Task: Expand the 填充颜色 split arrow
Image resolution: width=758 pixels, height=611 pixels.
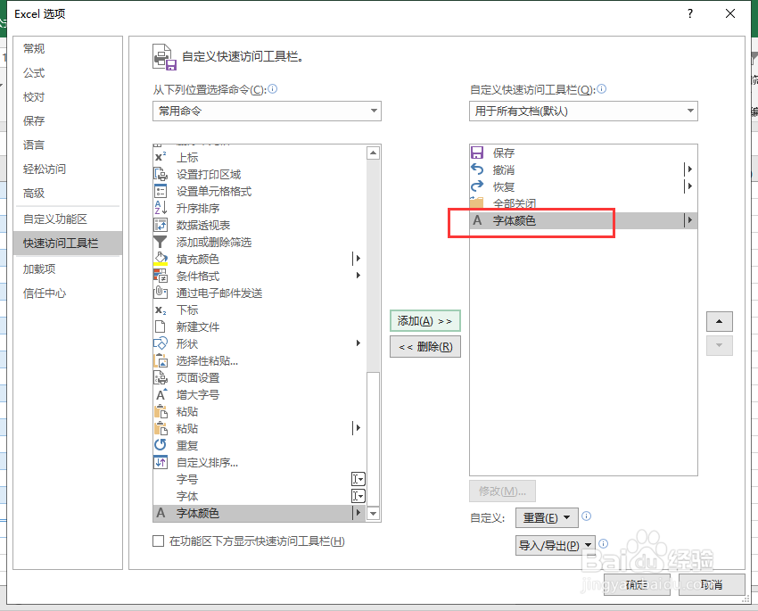Action: [358, 259]
